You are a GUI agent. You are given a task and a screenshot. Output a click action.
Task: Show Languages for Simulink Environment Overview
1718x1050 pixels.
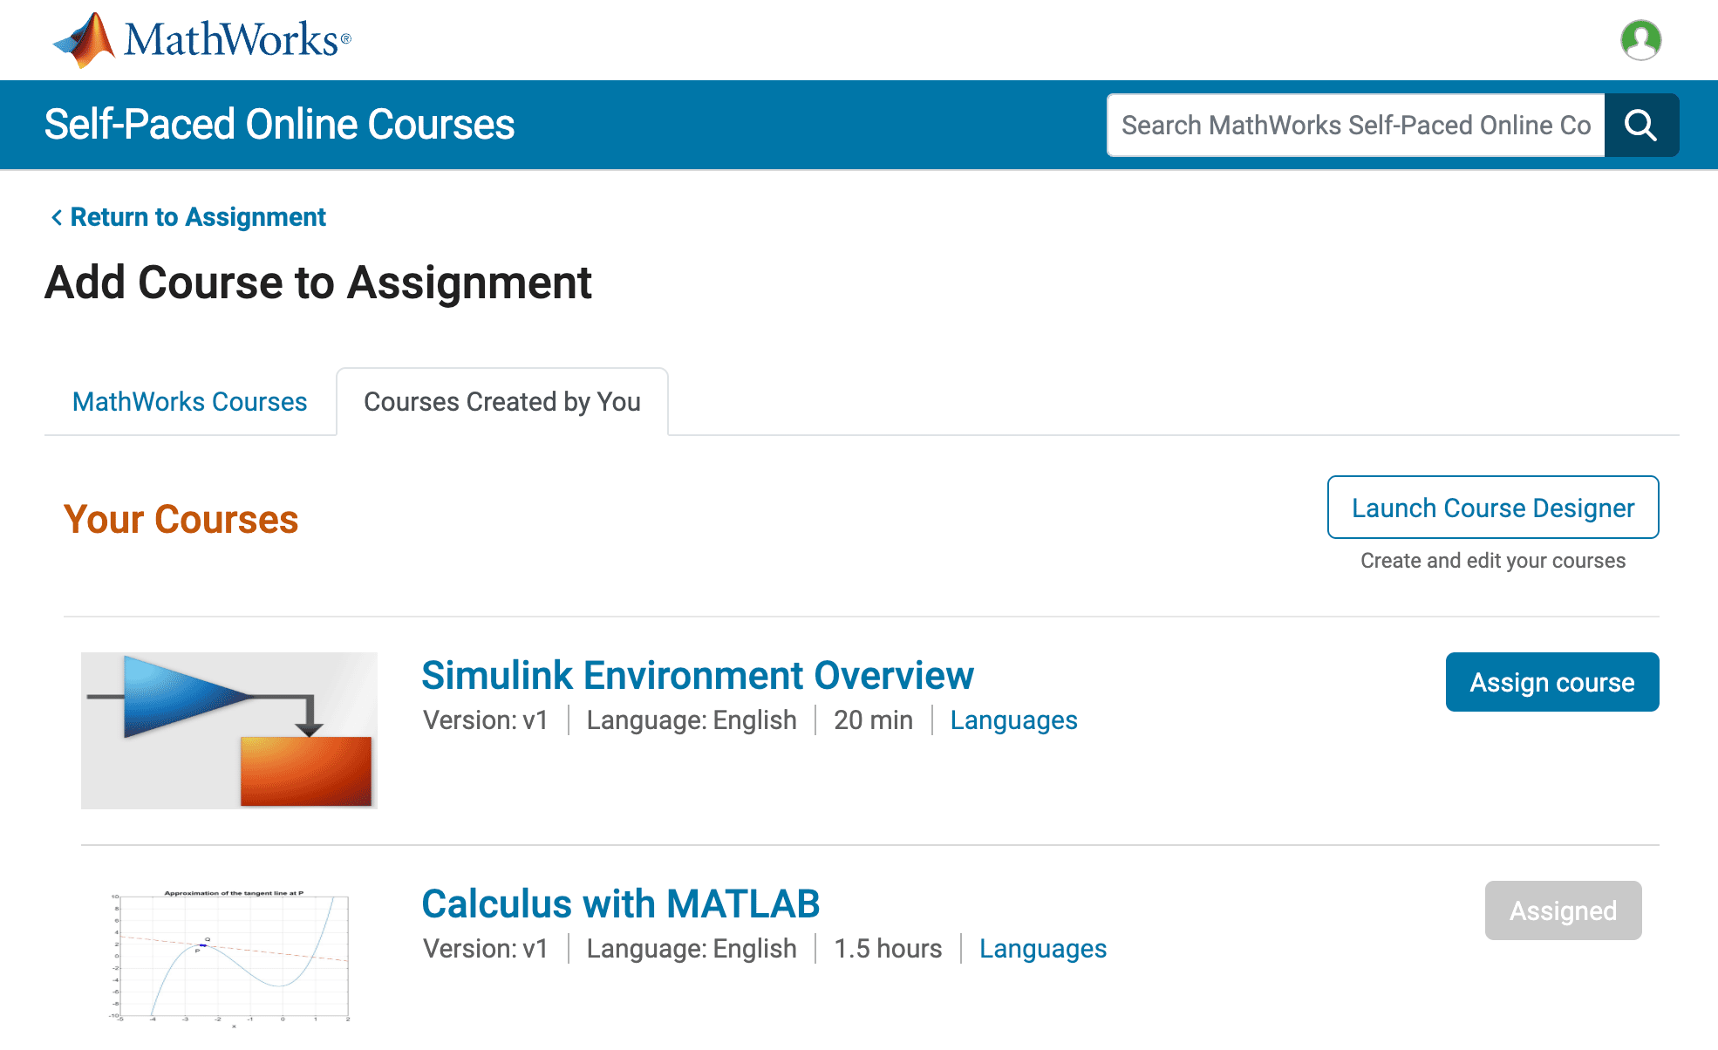coord(1013,720)
